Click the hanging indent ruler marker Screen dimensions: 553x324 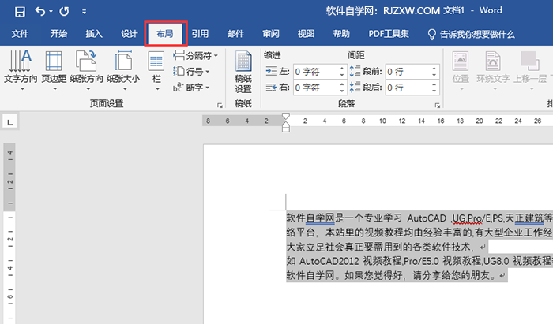tap(286, 124)
